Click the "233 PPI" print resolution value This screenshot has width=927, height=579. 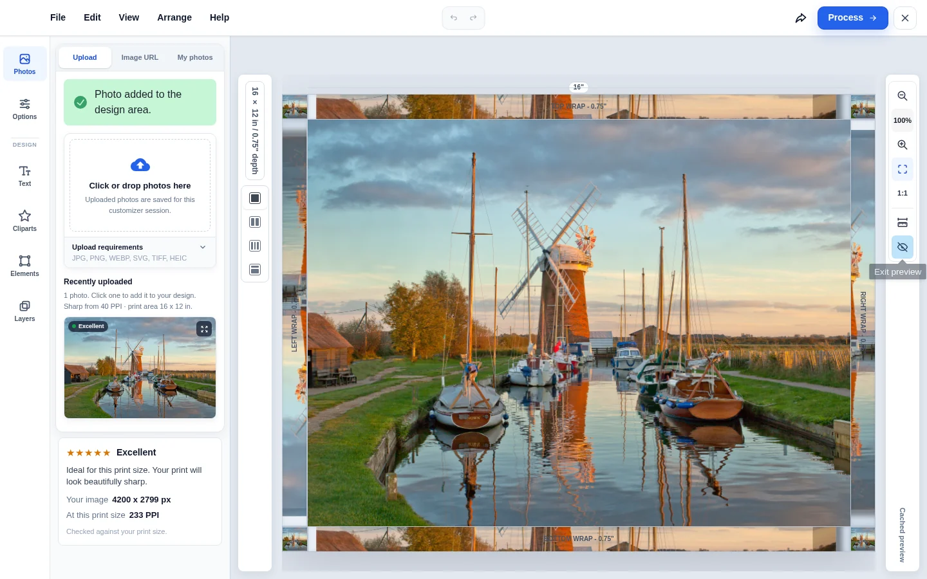(144, 515)
